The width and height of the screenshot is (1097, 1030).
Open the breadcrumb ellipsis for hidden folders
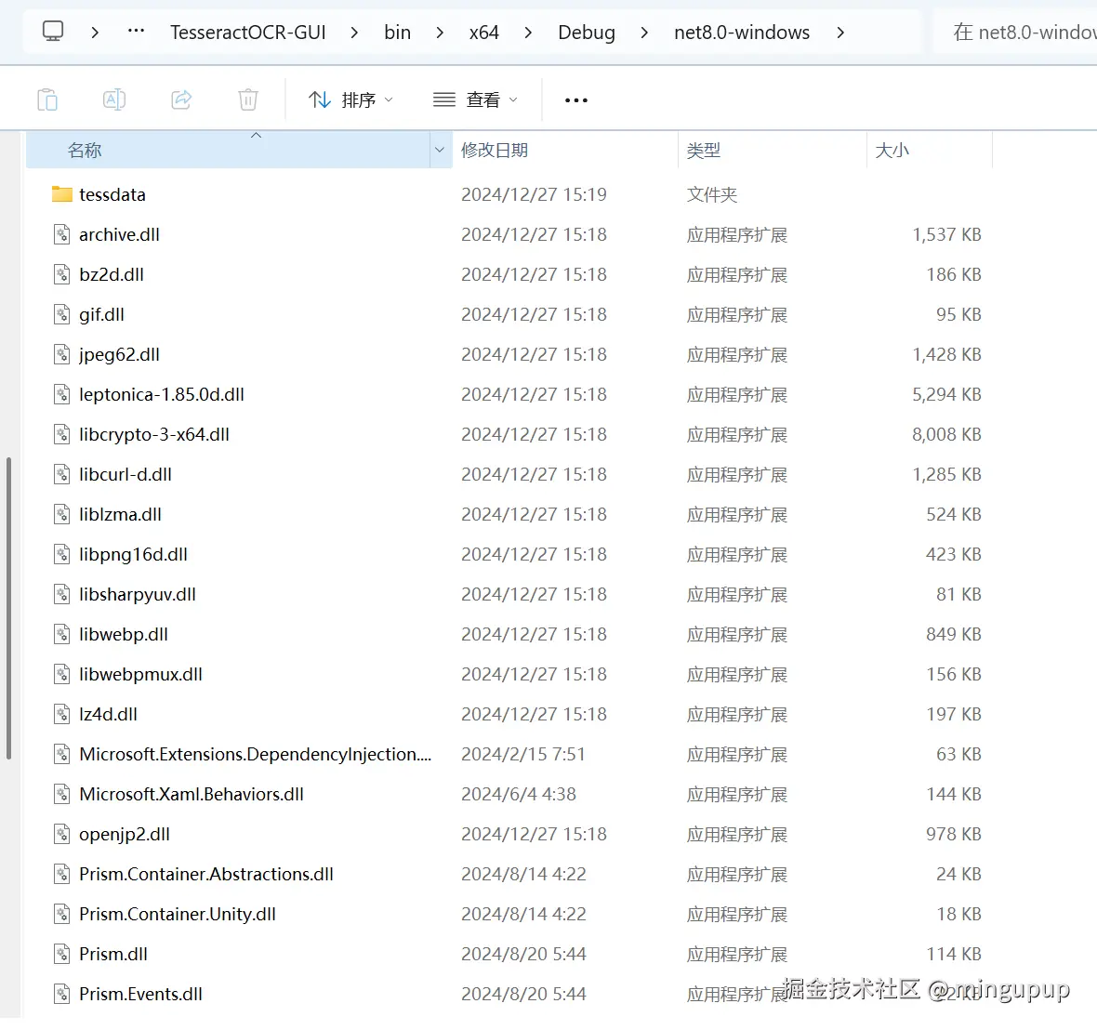(x=136, y=32)
